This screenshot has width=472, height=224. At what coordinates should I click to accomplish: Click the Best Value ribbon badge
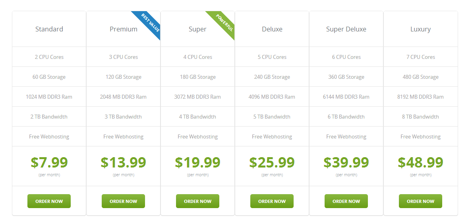[150, 23]
